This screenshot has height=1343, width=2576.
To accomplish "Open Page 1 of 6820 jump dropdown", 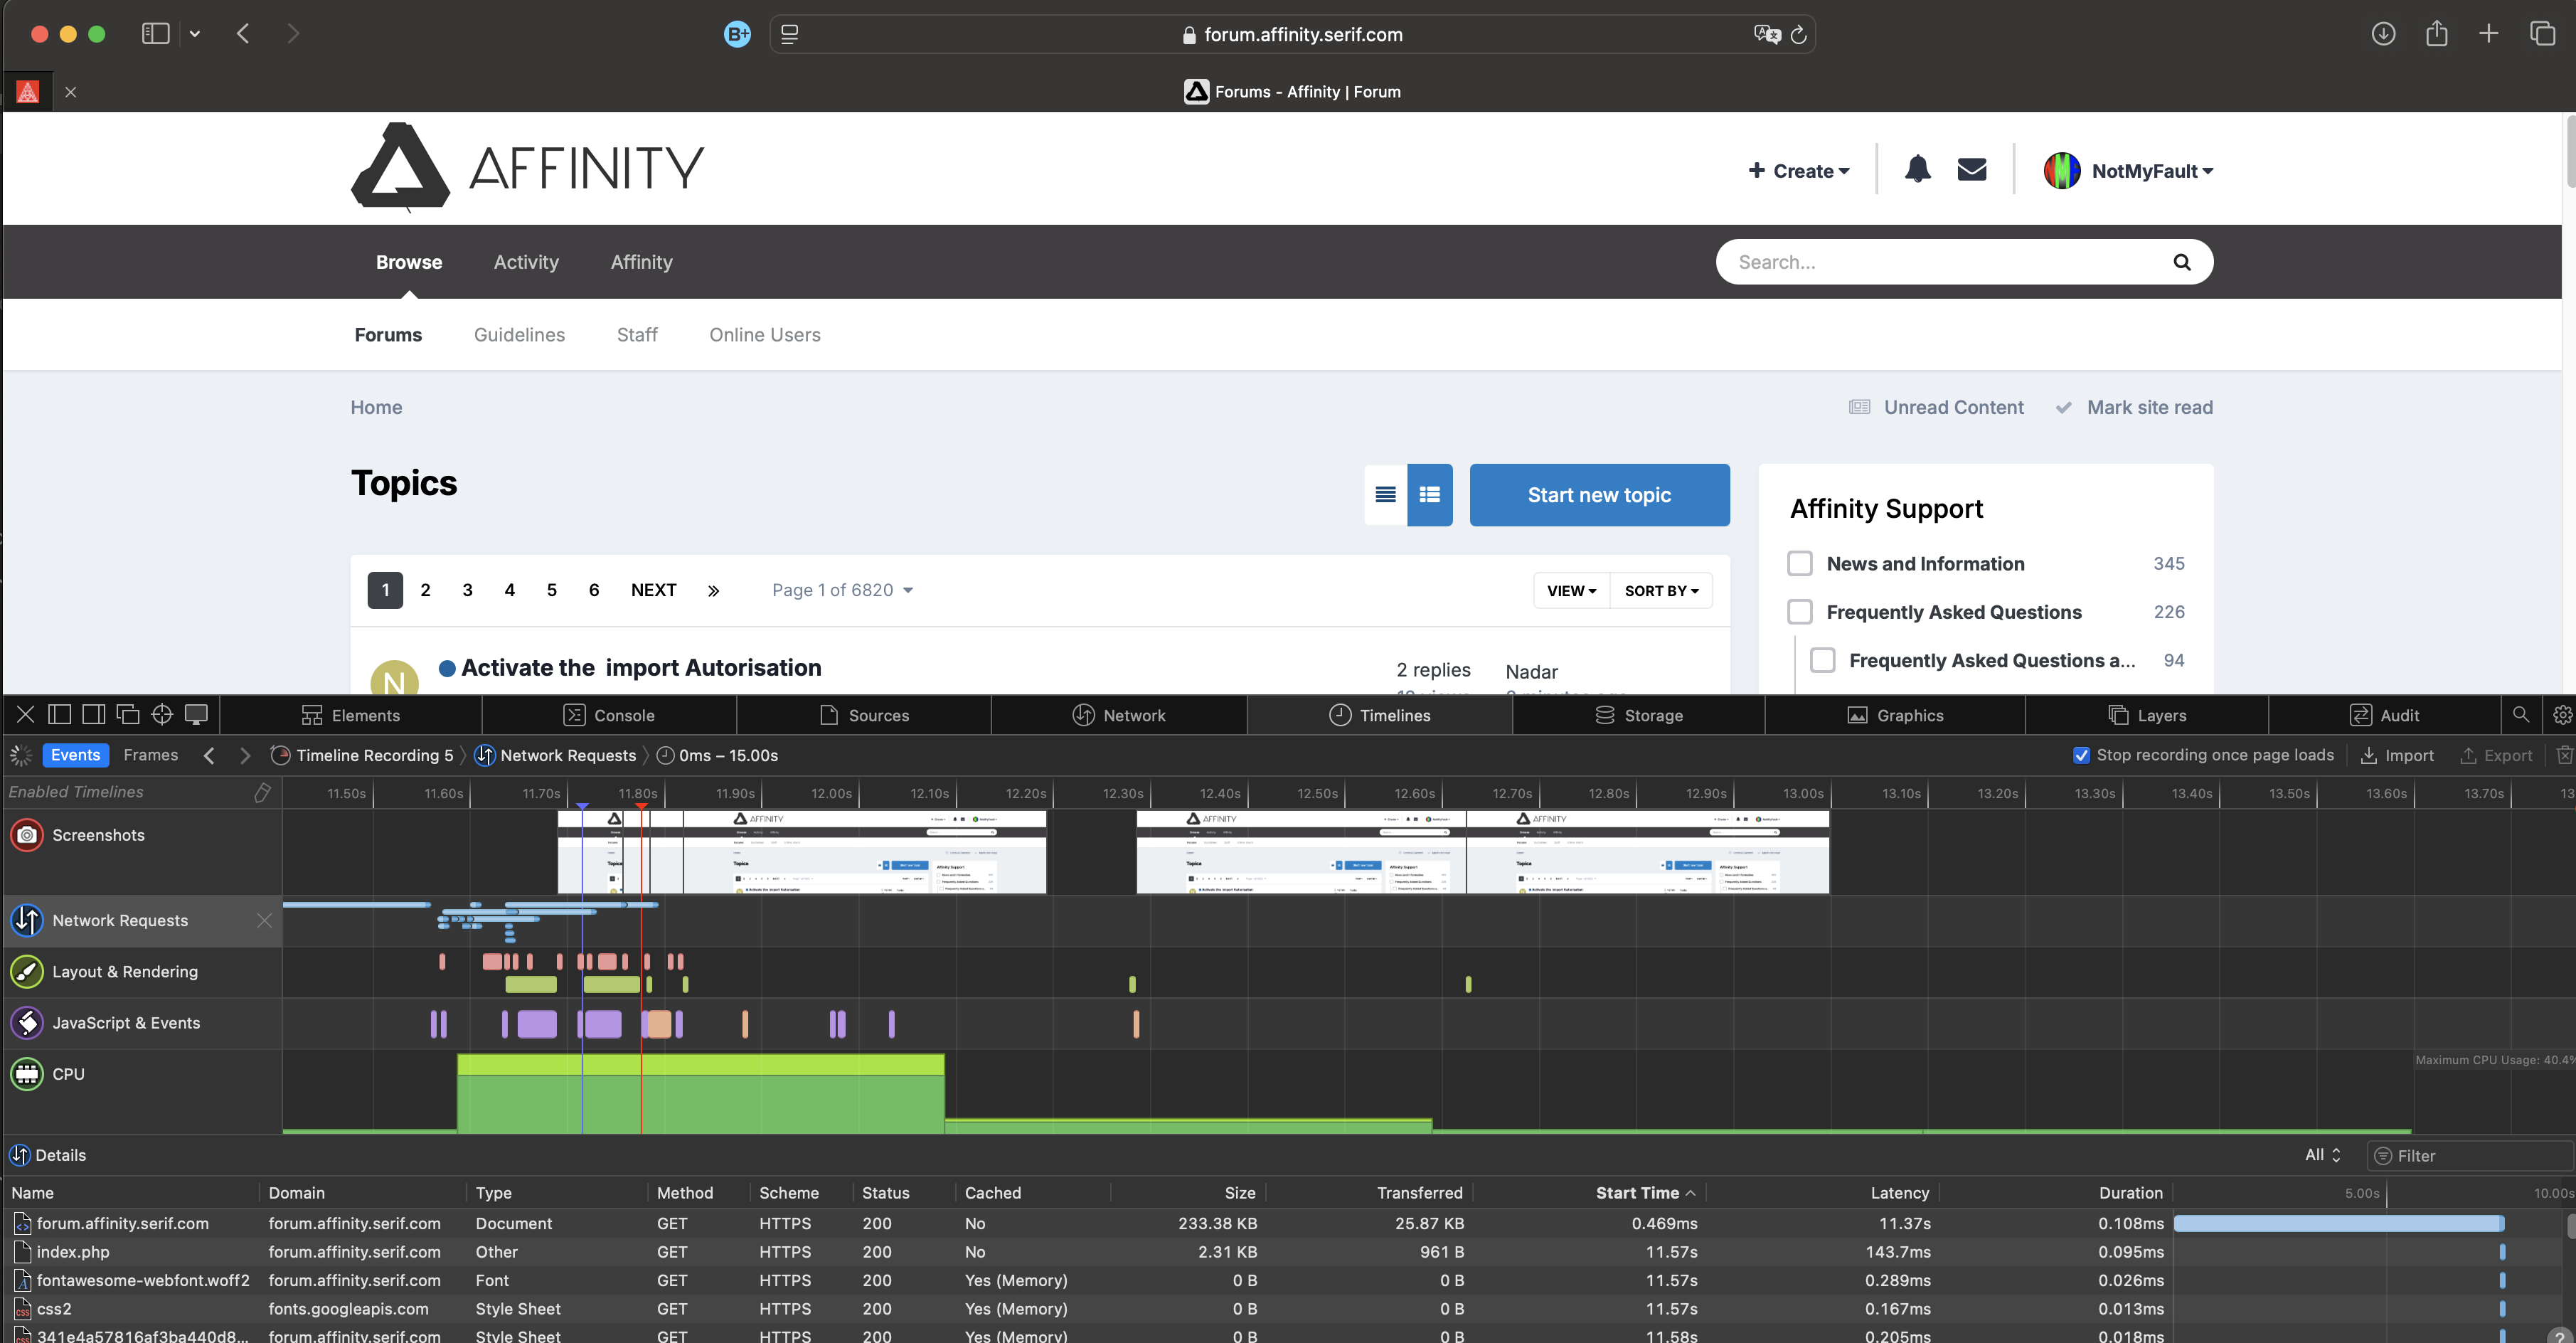I will pyautogui.click(x=842, y=590).
